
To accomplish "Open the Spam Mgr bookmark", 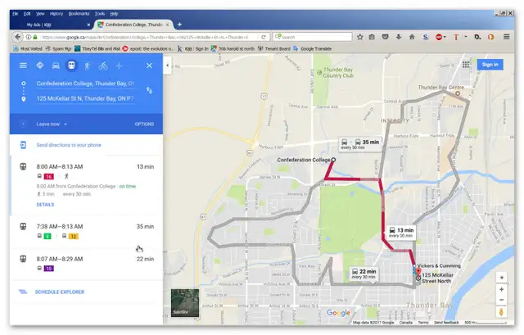I will 58,49.
